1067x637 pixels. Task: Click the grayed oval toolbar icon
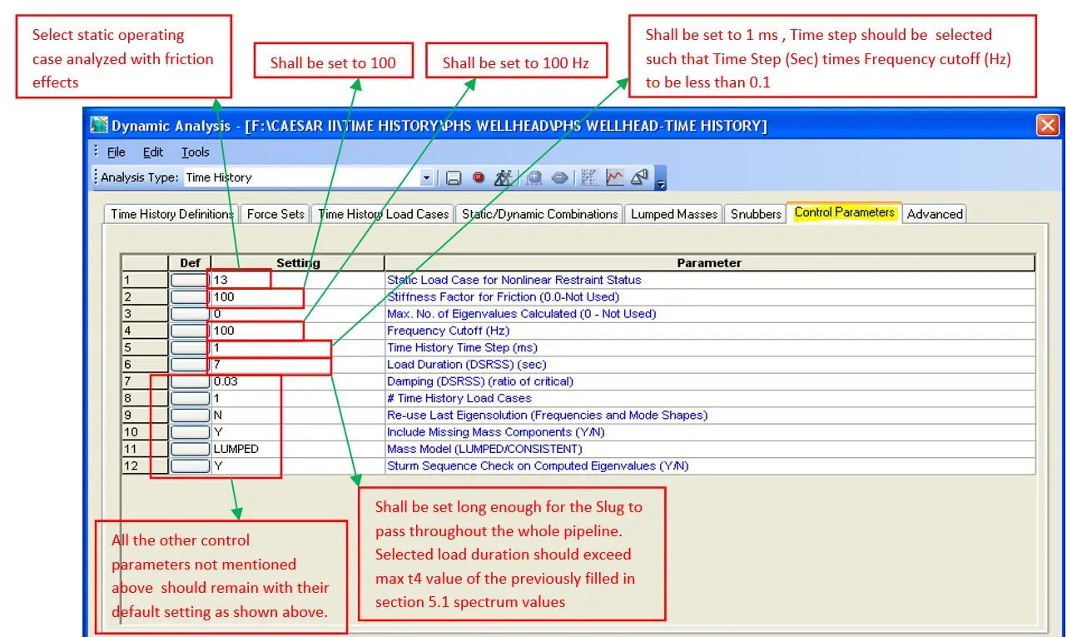560,177
